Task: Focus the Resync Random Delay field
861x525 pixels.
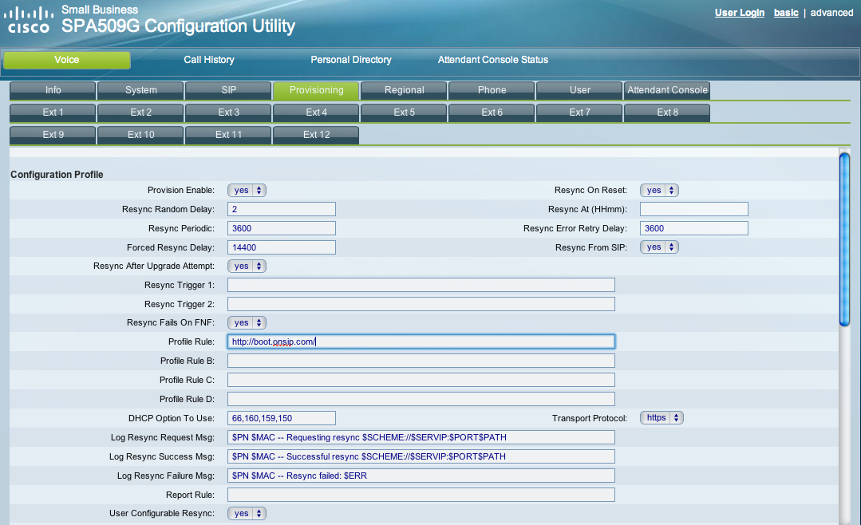Action: point(282,209)
